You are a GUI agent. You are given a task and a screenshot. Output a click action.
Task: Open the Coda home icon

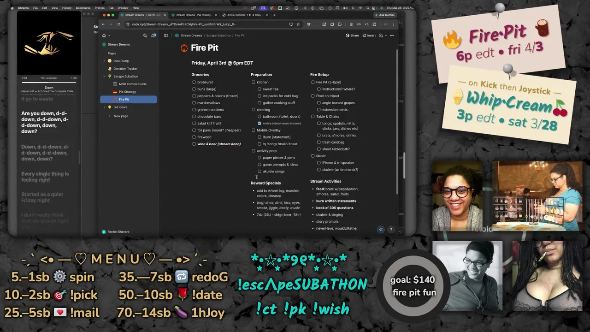(104, 36)
